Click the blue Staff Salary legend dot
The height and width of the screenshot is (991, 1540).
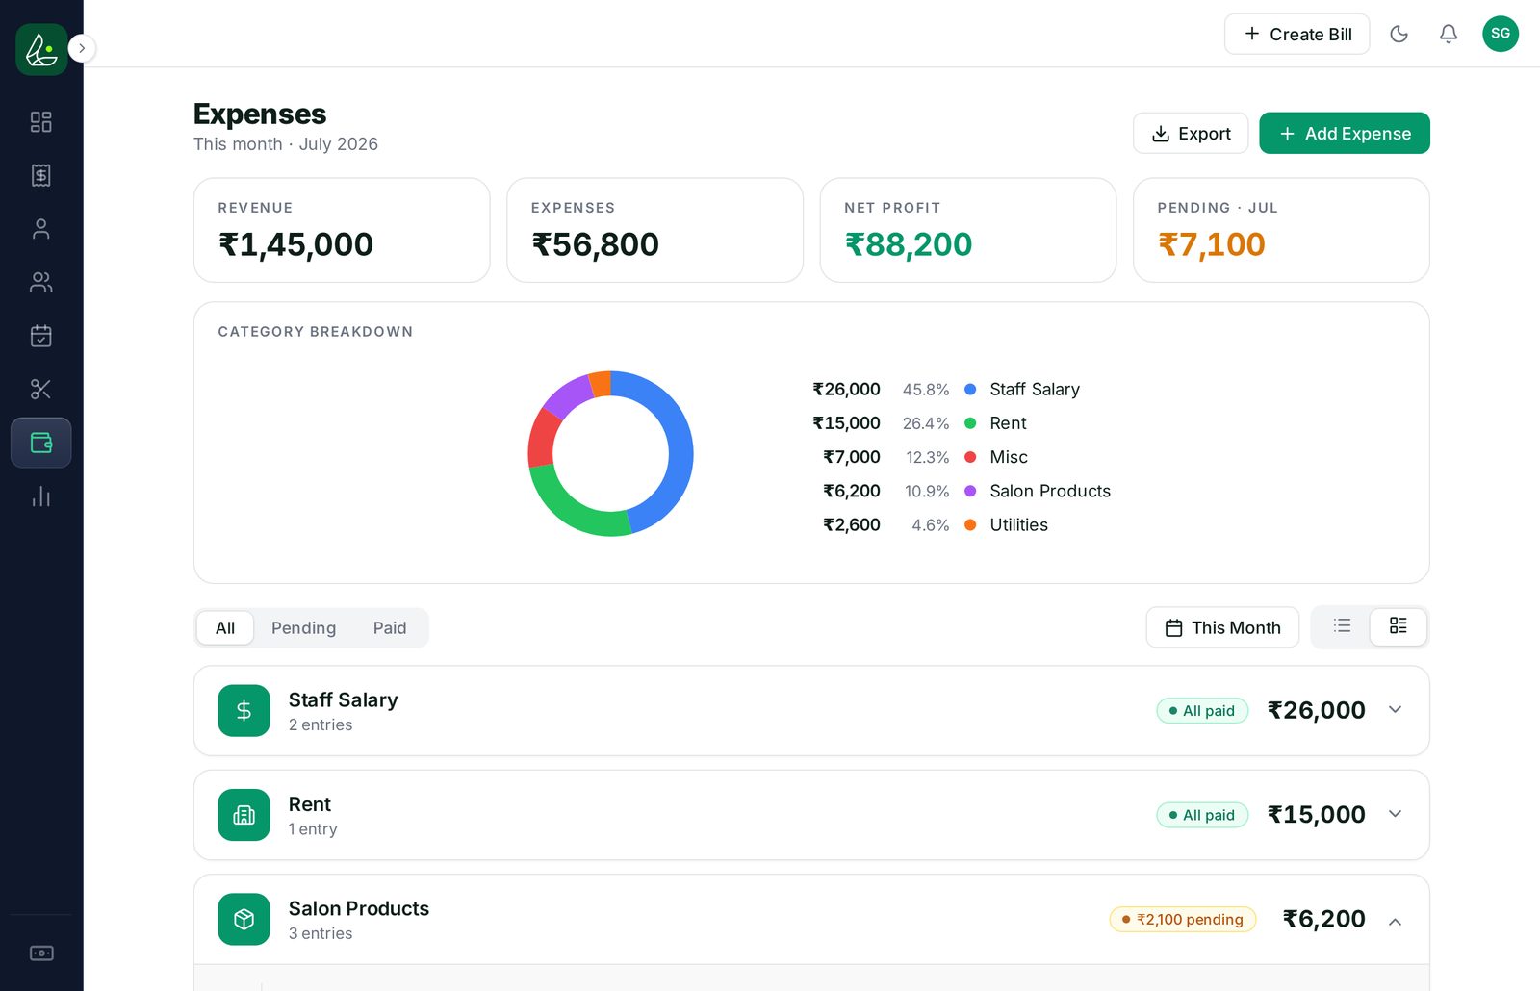click(970, 390)
